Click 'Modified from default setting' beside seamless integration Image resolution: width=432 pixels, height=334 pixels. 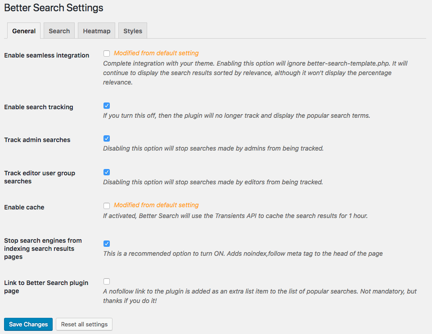(x=156, y=53)
